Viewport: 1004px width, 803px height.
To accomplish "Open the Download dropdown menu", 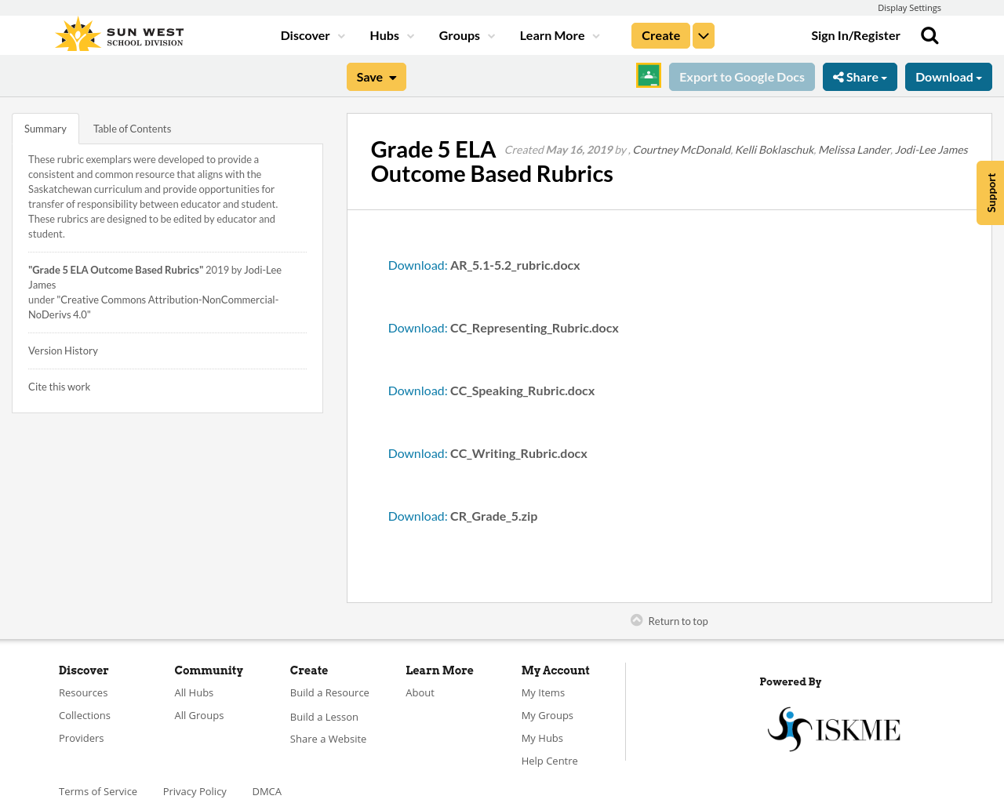I will click(948, 75).
